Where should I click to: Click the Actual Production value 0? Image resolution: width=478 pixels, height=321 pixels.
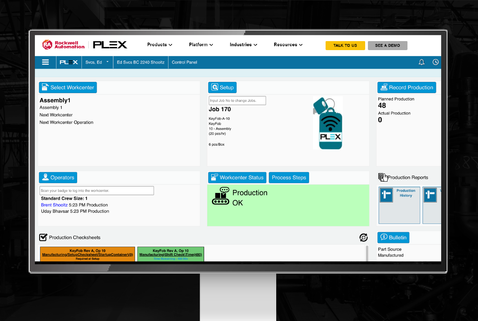380,120
